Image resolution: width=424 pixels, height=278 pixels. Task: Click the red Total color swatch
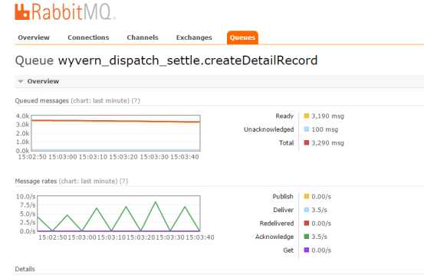click(x=307, y=142)
